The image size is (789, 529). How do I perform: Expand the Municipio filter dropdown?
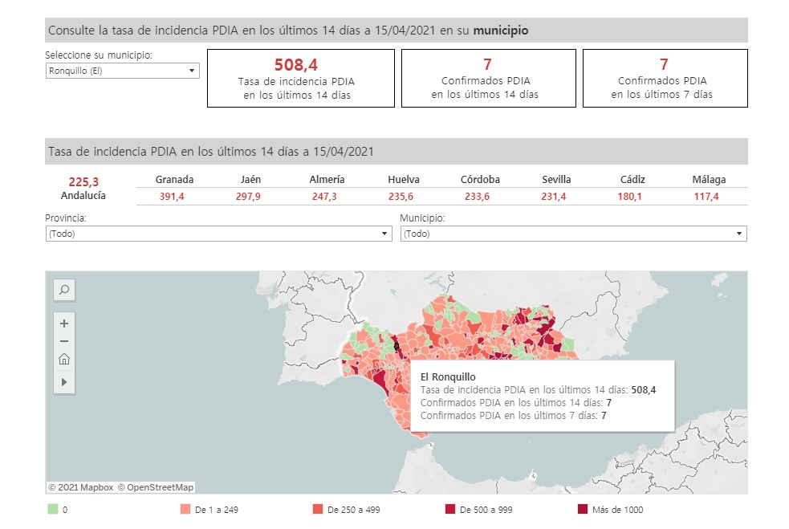573,234
